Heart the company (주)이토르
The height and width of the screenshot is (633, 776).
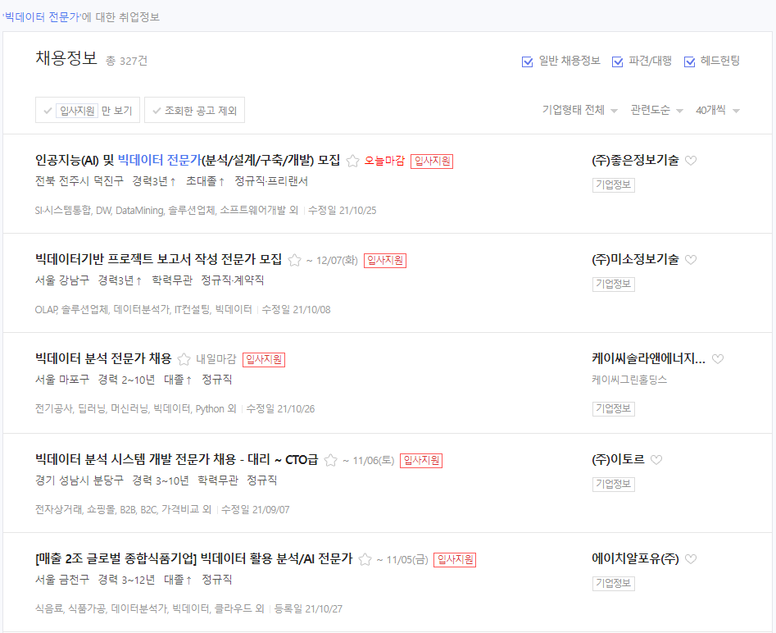pyautogui.click(x=656, y=460)
